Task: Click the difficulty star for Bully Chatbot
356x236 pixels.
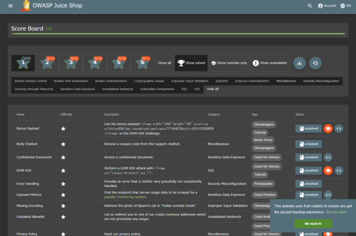Action: [x=63, y=144]
